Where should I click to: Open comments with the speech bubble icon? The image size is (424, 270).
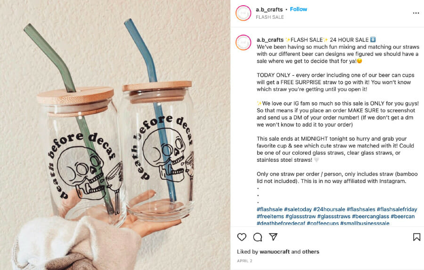257,237
